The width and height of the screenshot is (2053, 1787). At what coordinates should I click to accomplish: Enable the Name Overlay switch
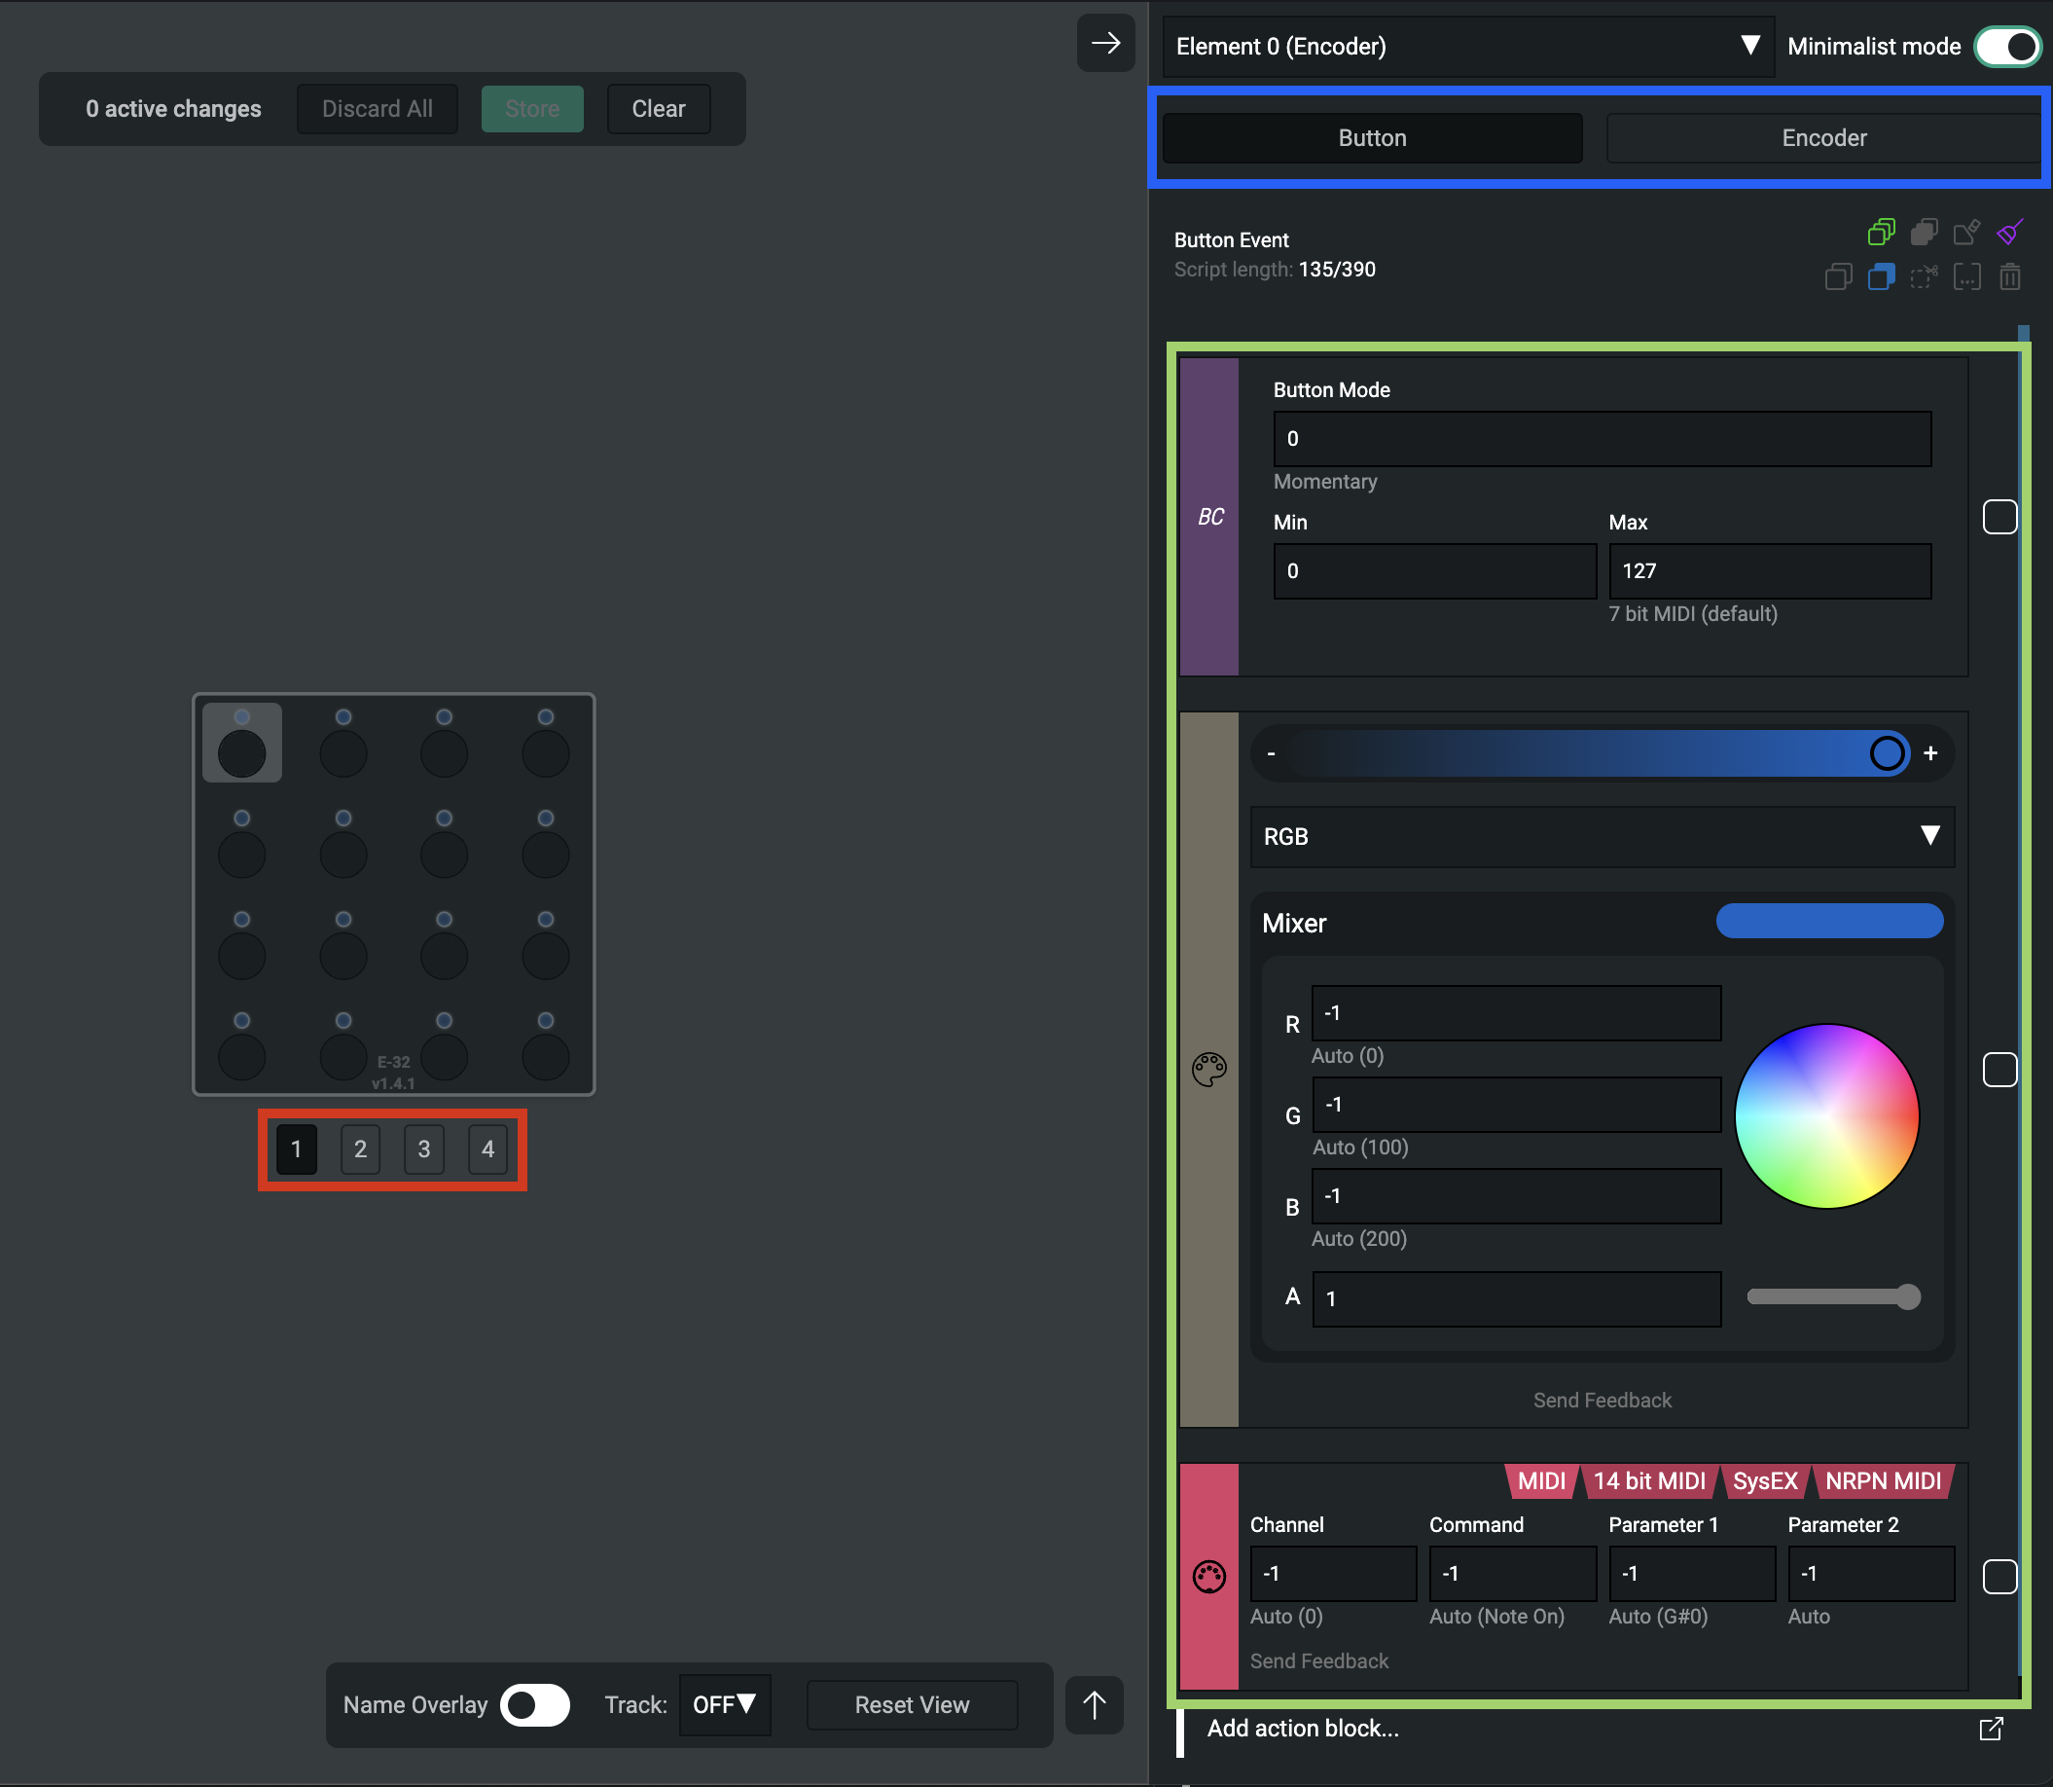tap(535, 1705)
